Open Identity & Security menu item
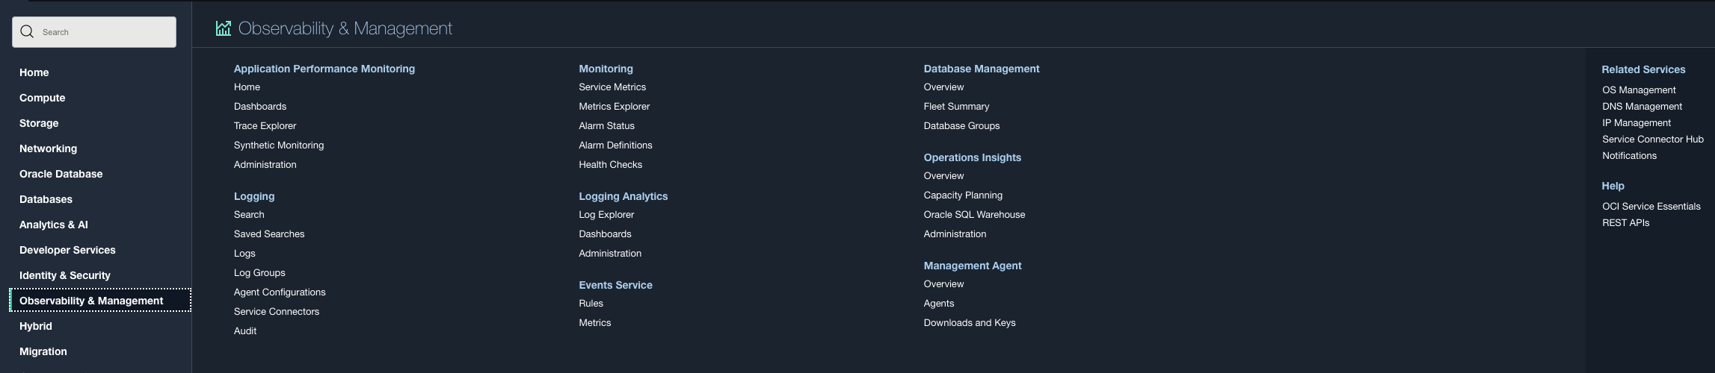1715x373 pixels. (65, 275)
